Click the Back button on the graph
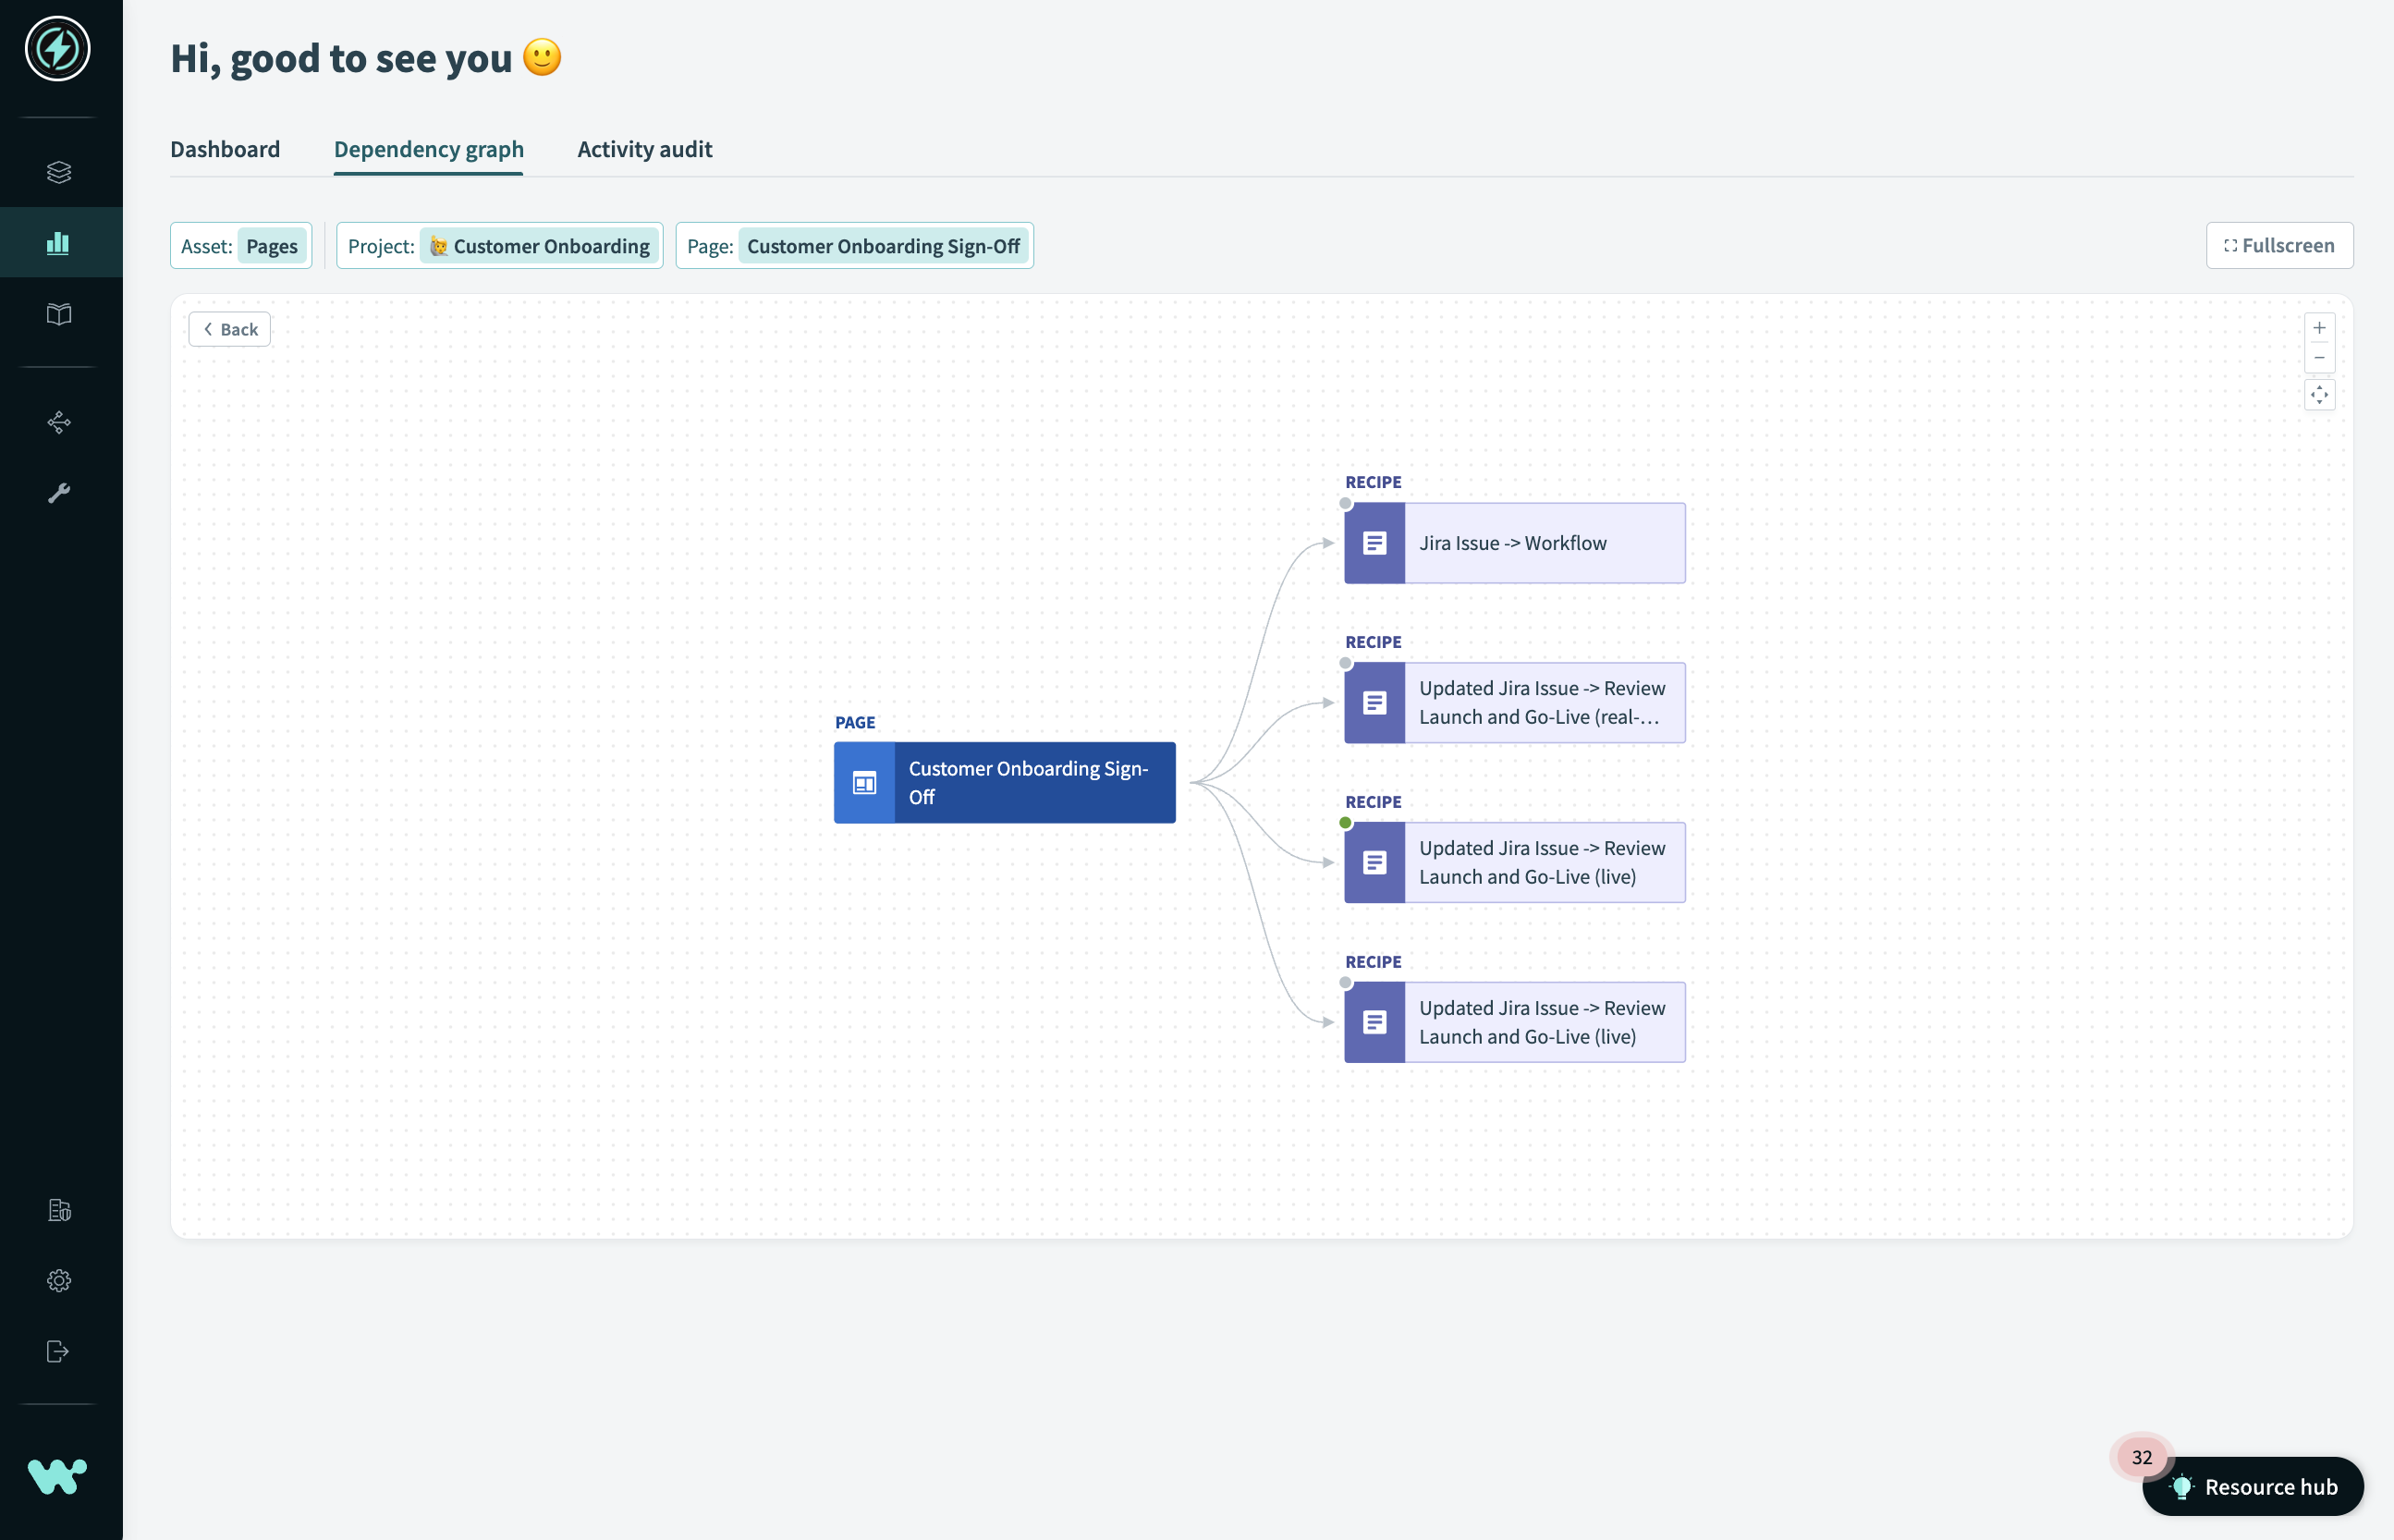The height and width of the screenshot is (1540, 2394). coord(229,328)
